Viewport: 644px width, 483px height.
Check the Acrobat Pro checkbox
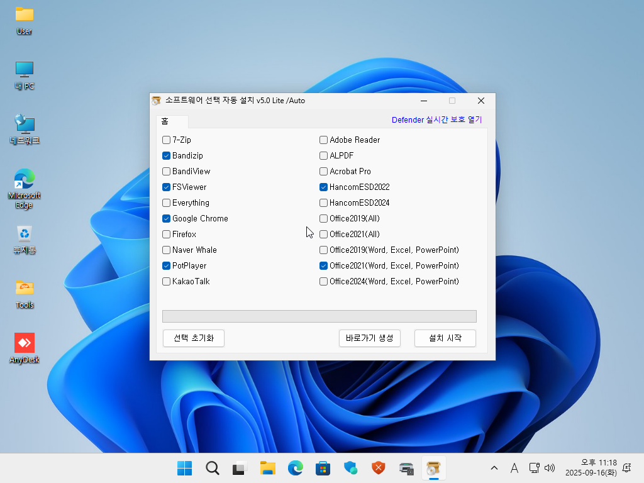324,171
